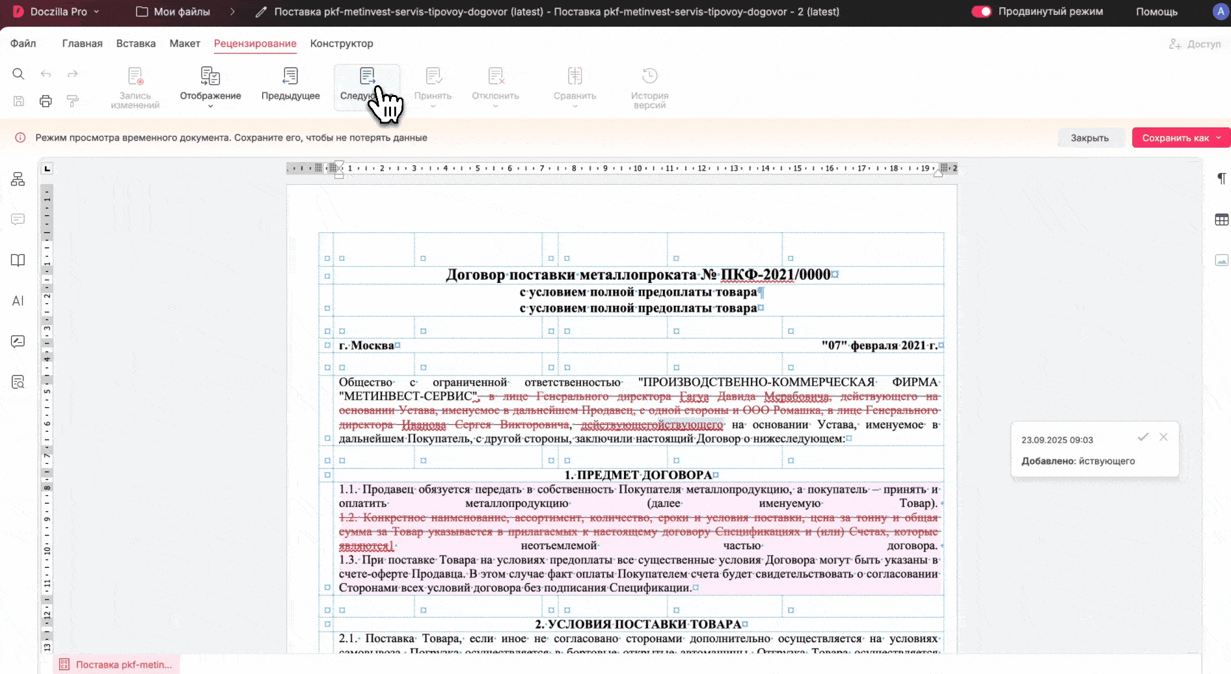This screenshot has height=674, width=1231.
Task: Open the image settings icon on right sidebar
Action: click(1222, 260)
